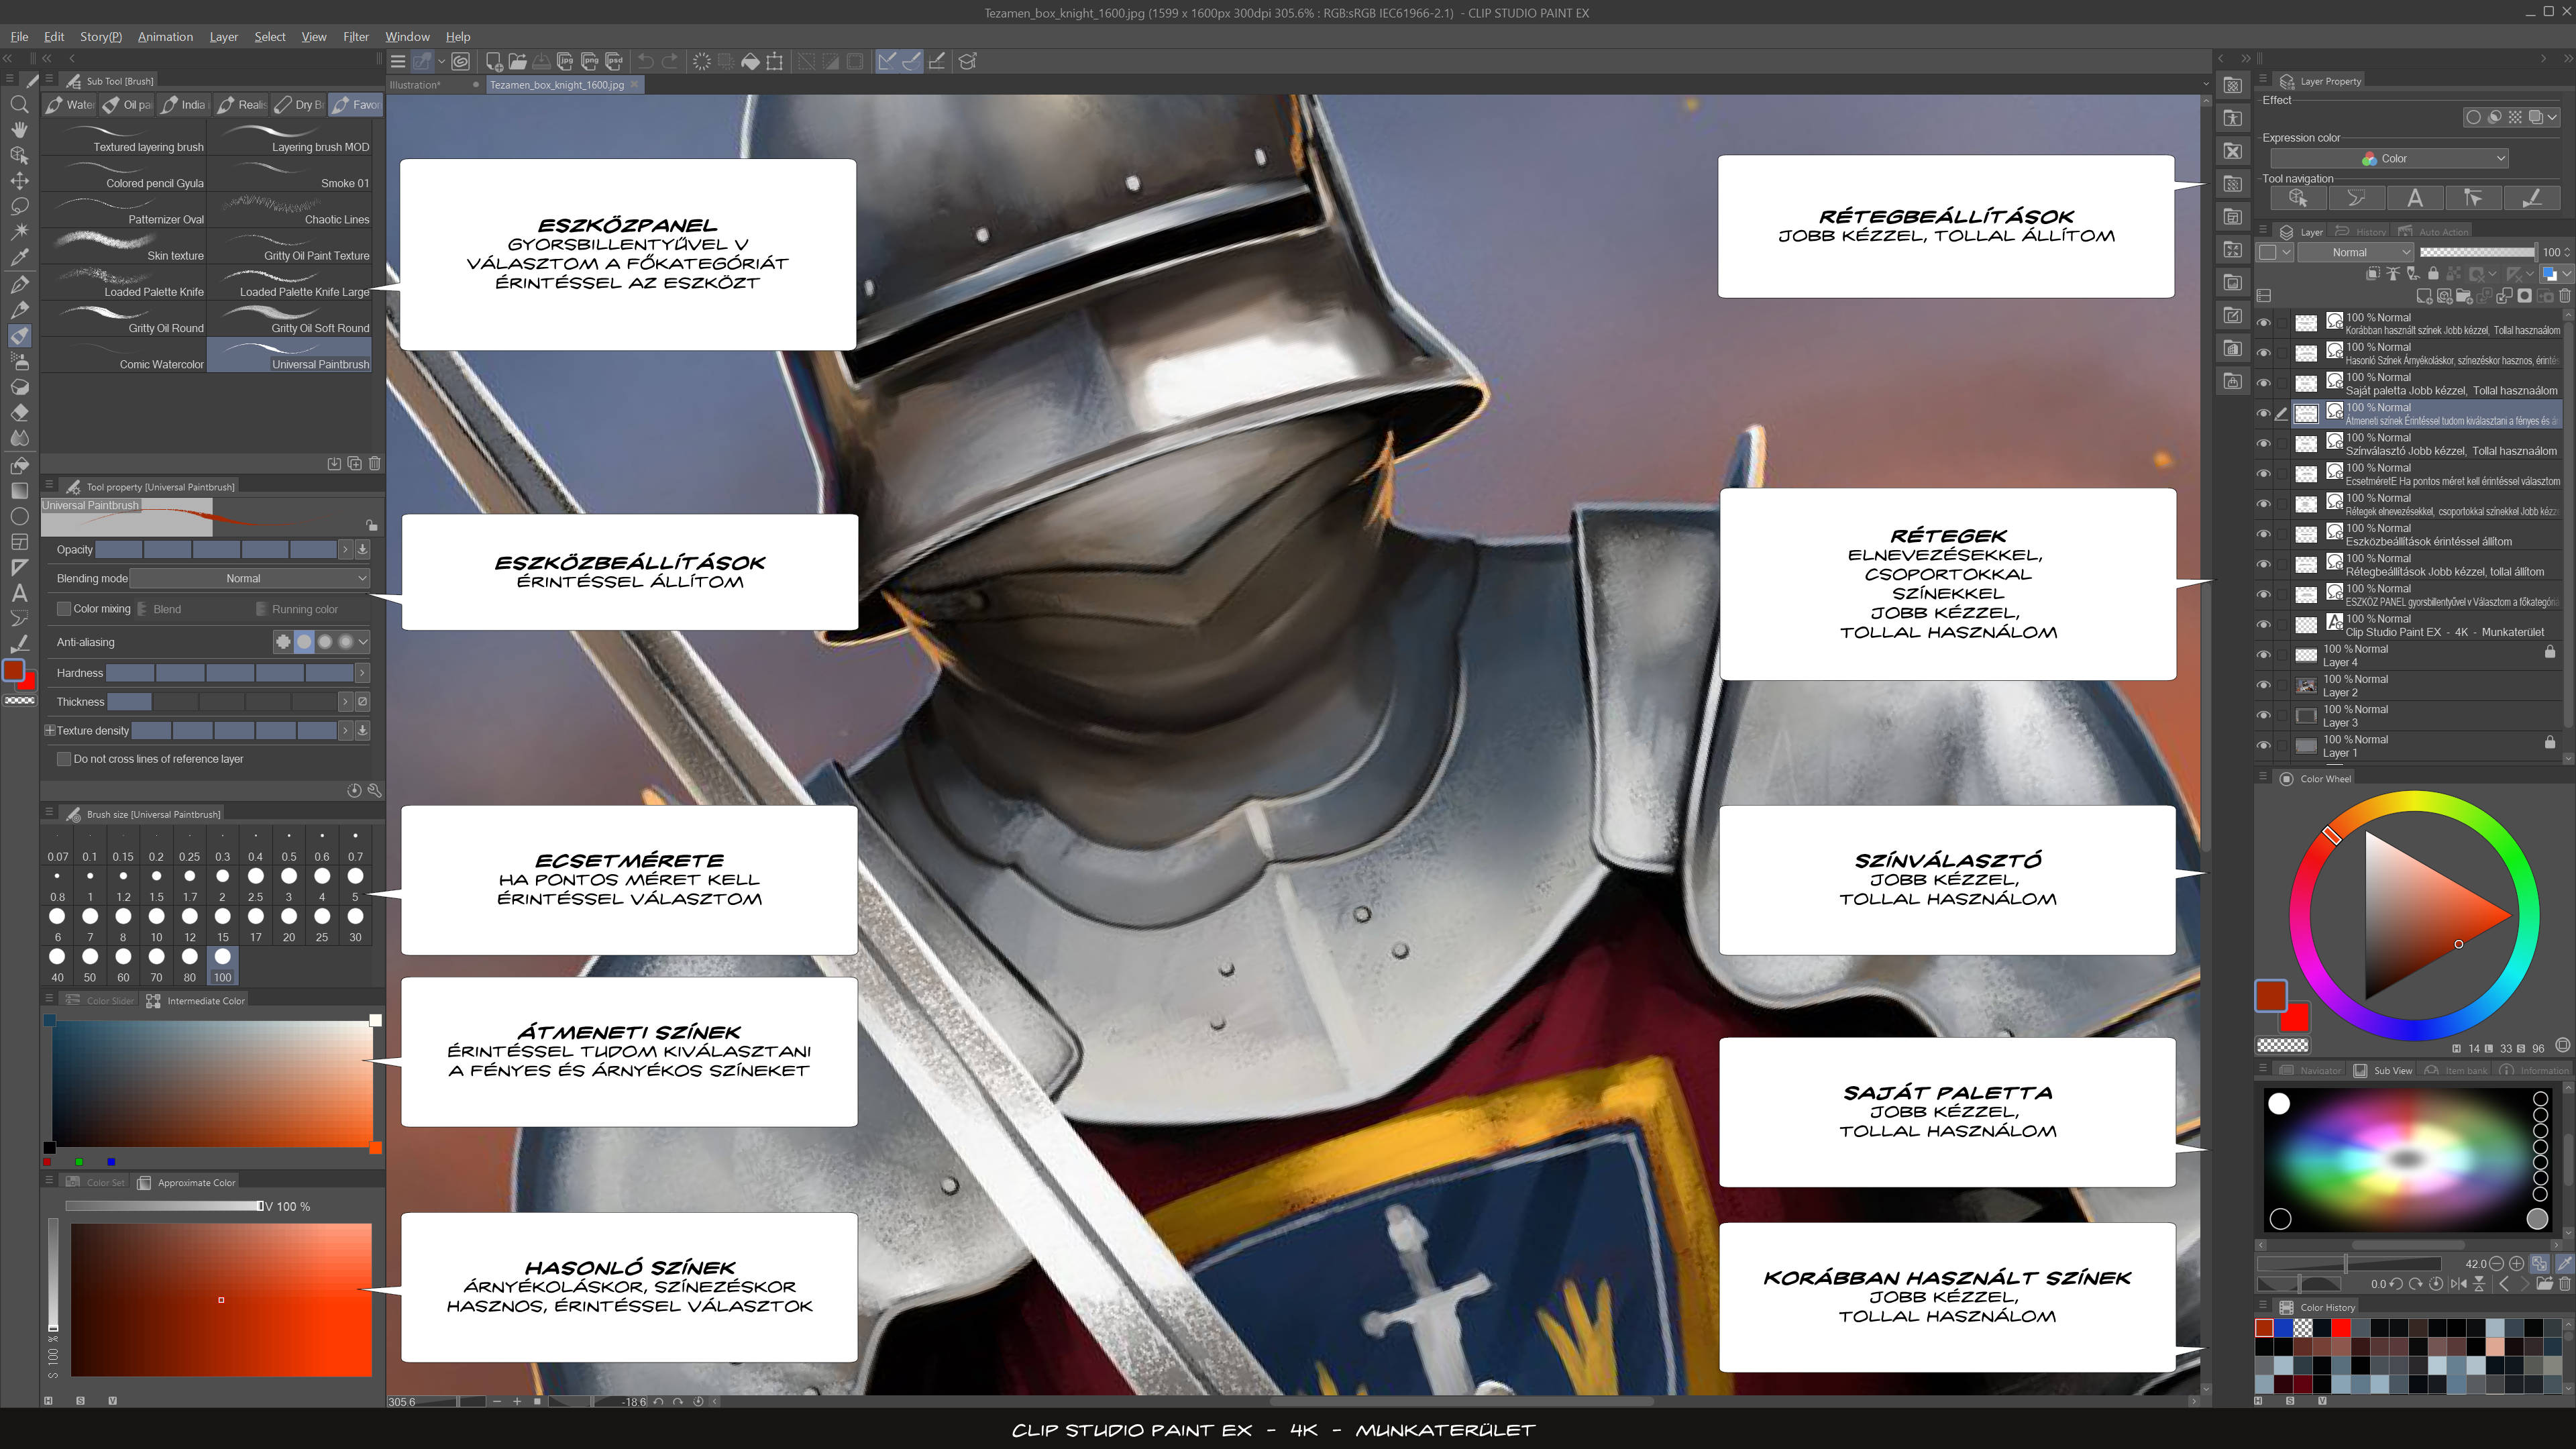This screenshot has width=2576, height=1449.
Task: Delete layer trash icon in Layer panel
Action: (x=2564, y=296)
